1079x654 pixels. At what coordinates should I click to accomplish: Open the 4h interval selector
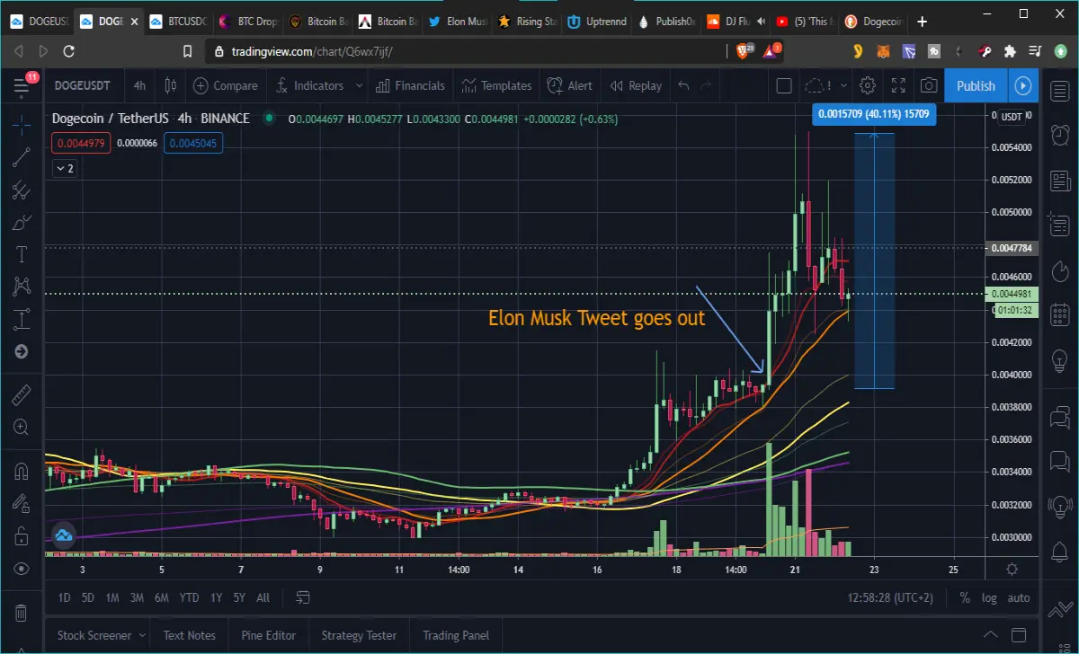(x=139, y=86)
